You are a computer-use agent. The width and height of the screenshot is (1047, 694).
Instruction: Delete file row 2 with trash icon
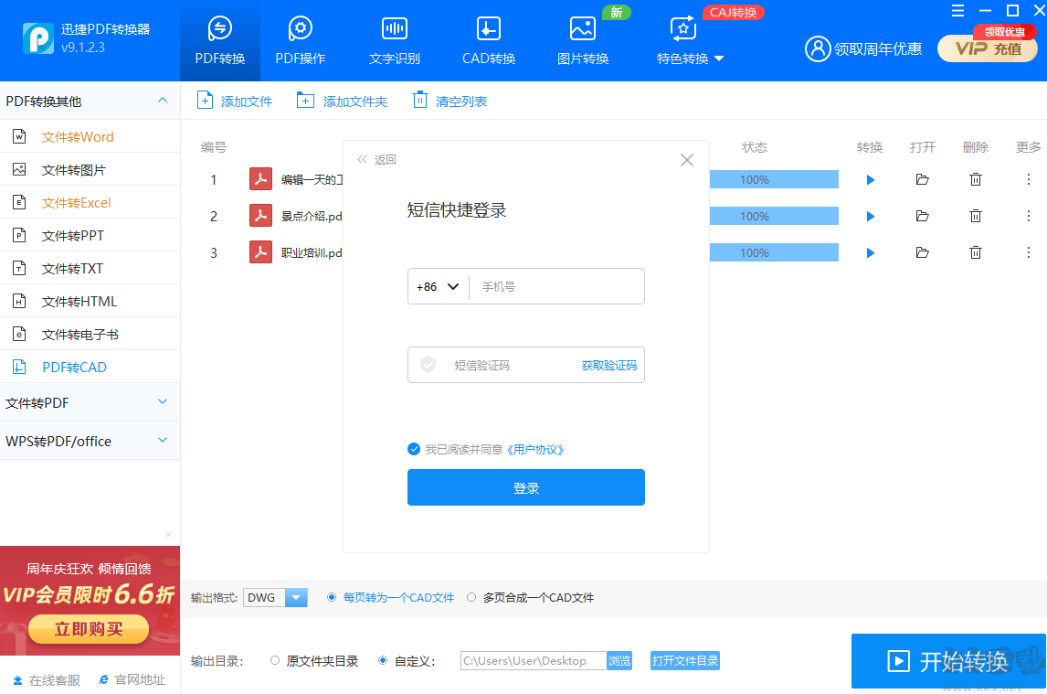(976, 216)
